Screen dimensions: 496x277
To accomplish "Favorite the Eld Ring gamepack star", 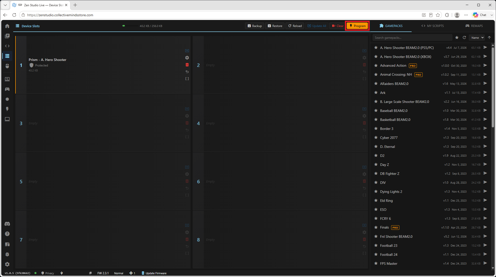I will [x=376, y=200].
